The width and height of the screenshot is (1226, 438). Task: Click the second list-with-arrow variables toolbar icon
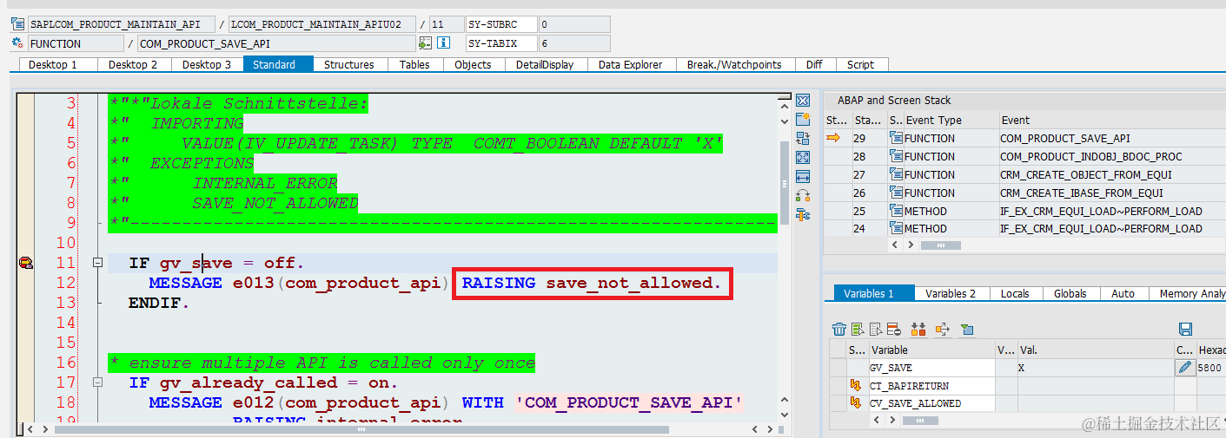(x=876, y=329)
